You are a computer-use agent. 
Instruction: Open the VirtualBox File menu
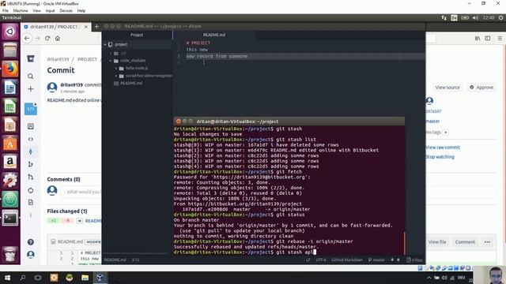[6, 10]
